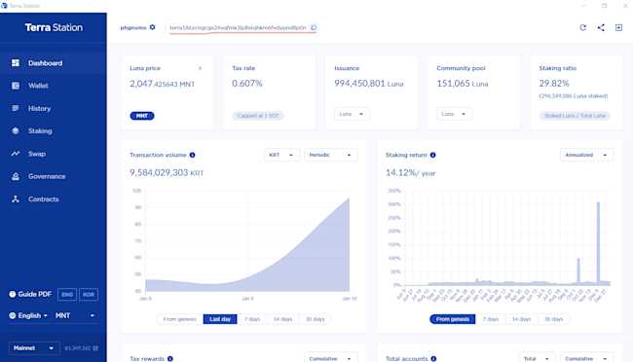Select 'Last day' for Transaction volume
The height and width of the screenshot is (362, 633).
coord(220,319)
